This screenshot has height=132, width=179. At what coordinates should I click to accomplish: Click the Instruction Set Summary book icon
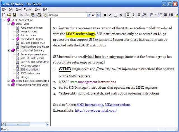point(13,50)
